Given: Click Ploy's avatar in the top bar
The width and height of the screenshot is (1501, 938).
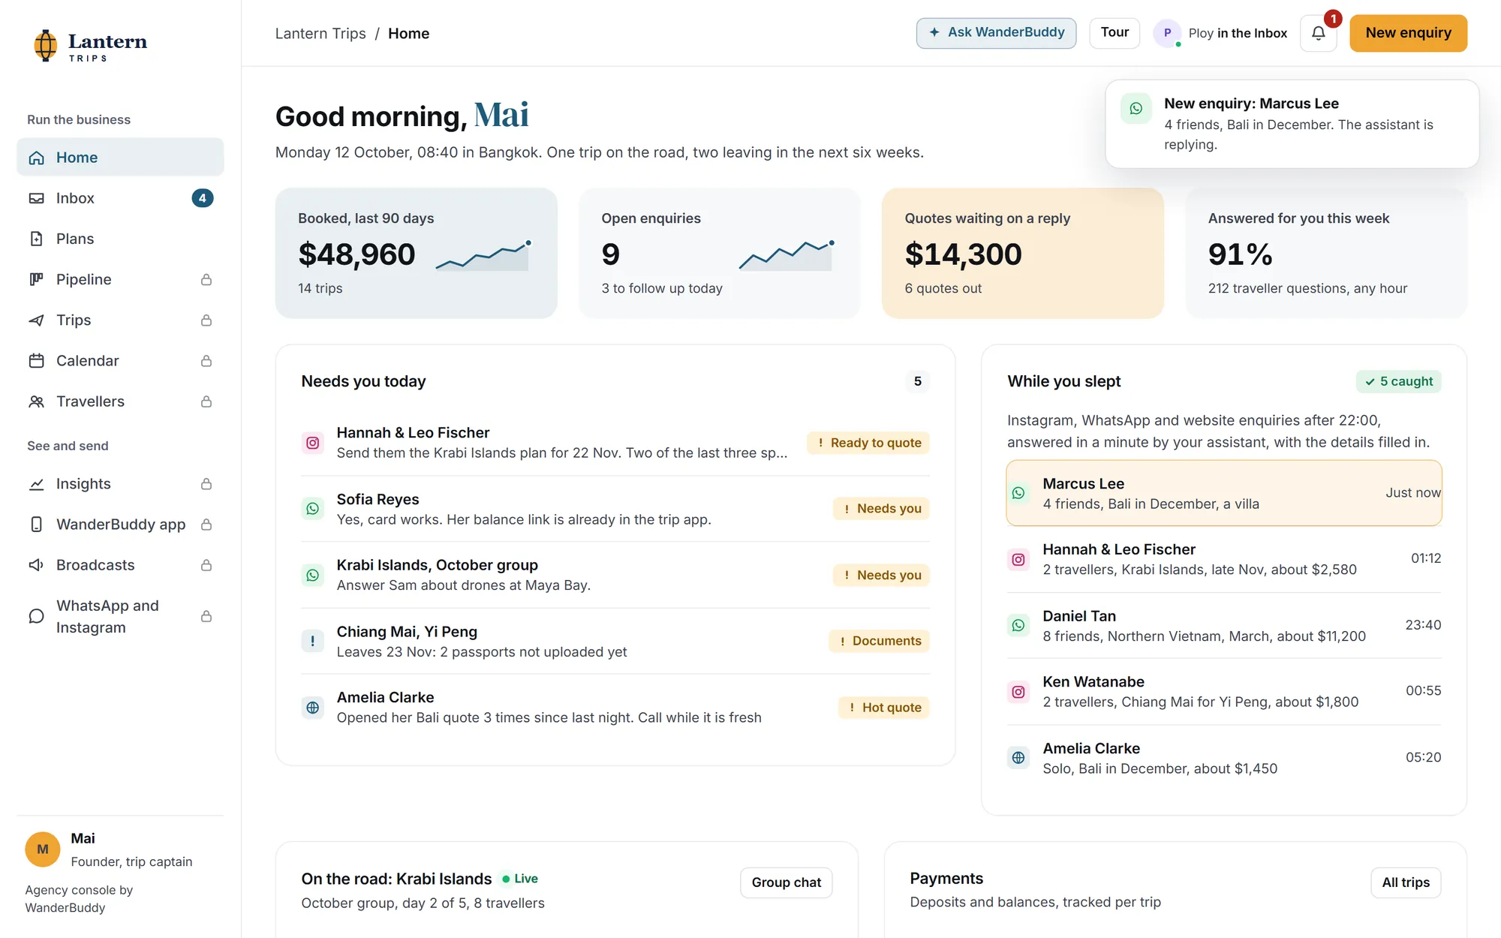Looking at the screenshot, I should pyautogui.click(x=1167, y=33).
